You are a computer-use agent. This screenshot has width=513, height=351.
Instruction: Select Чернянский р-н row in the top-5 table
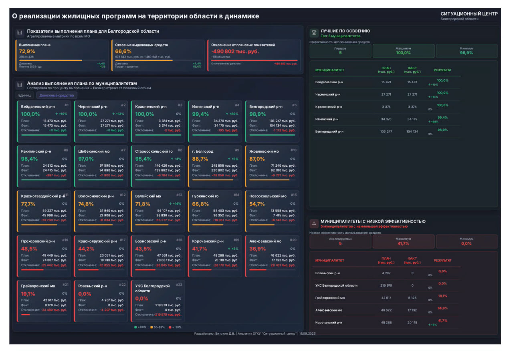386,94
